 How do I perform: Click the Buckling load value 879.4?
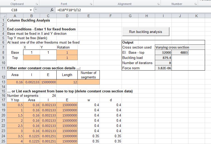tap(163, 58)
